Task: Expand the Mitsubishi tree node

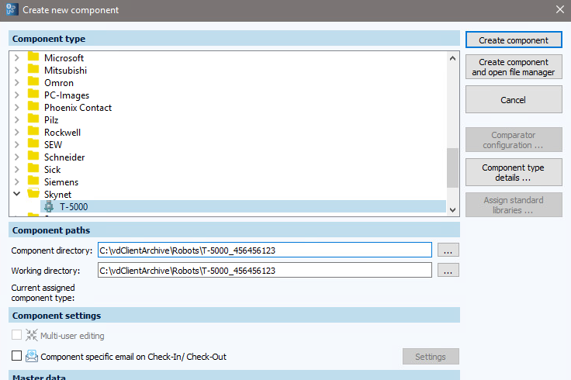Action: pyautogui.click(x=17, y=71)
